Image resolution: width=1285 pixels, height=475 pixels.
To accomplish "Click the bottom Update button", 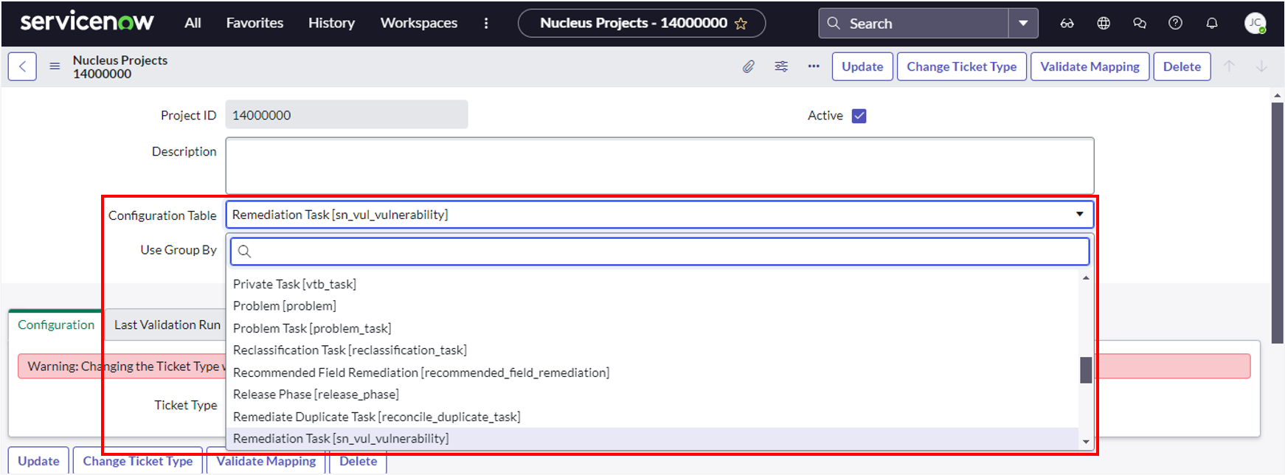I will click(38, 461).
